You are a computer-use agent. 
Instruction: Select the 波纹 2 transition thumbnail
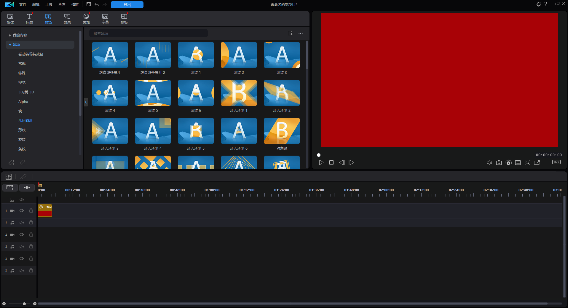coord(239,55)
